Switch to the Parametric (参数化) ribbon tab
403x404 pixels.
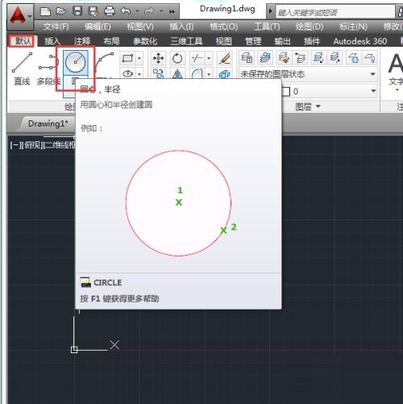point(145,41)
